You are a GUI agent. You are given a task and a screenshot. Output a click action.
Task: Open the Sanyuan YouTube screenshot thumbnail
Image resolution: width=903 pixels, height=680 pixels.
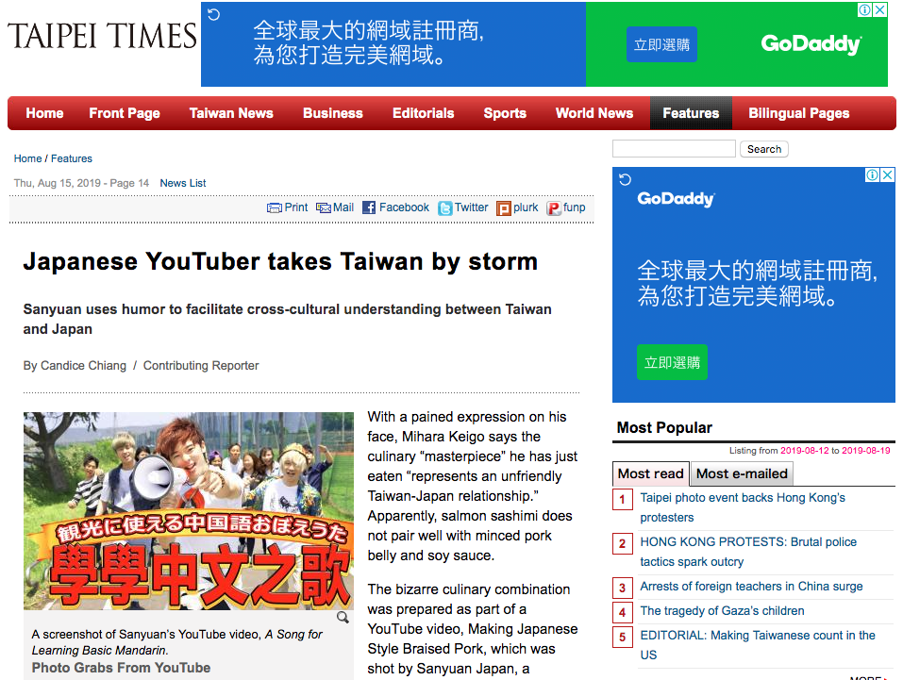[x=189, y=511]
